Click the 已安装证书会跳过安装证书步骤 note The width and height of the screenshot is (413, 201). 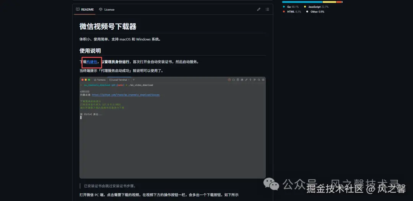tap(110, 186)
